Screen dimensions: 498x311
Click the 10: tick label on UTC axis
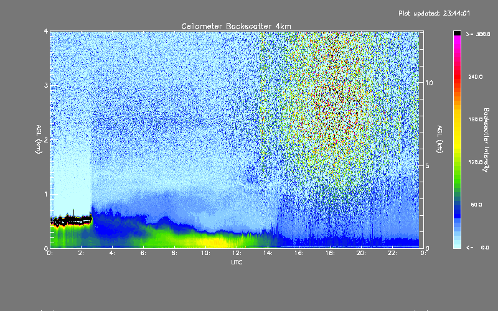205,253
